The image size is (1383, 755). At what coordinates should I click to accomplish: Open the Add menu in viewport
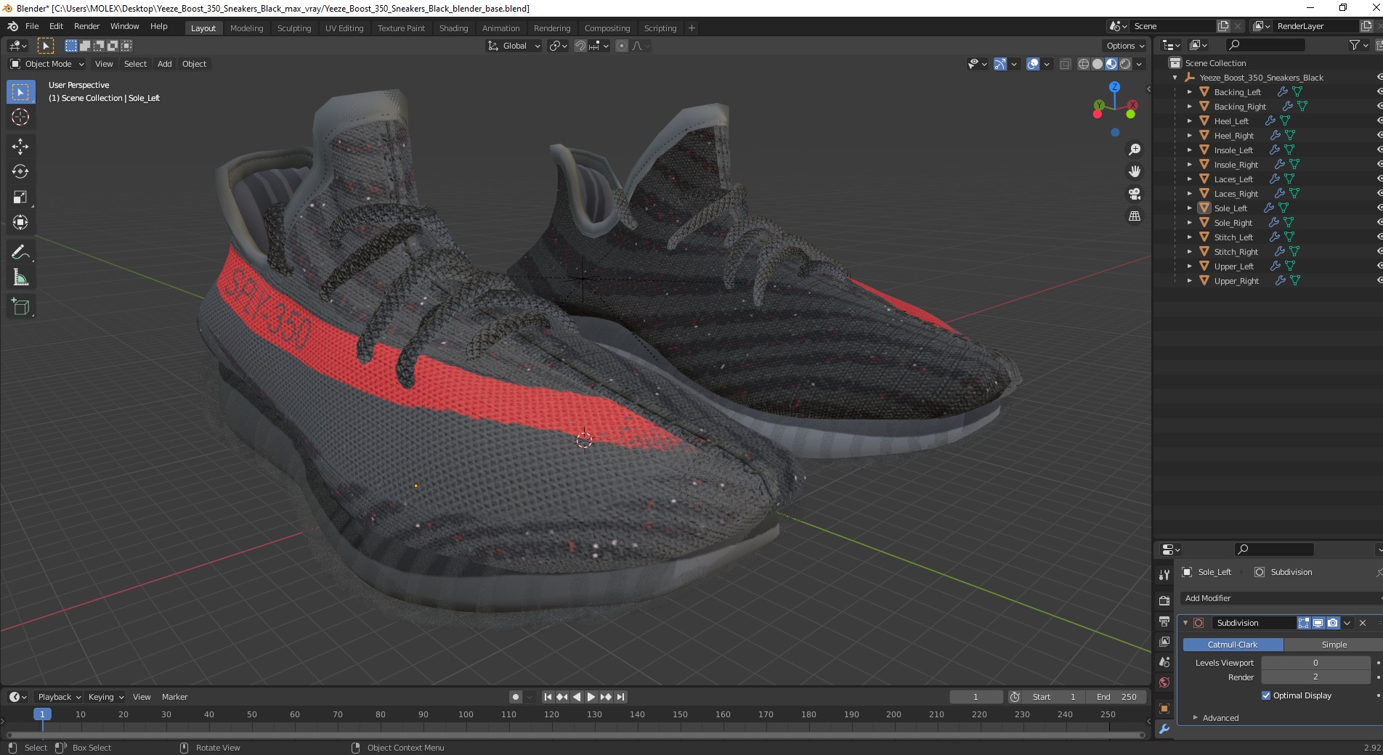pos(165,64)
